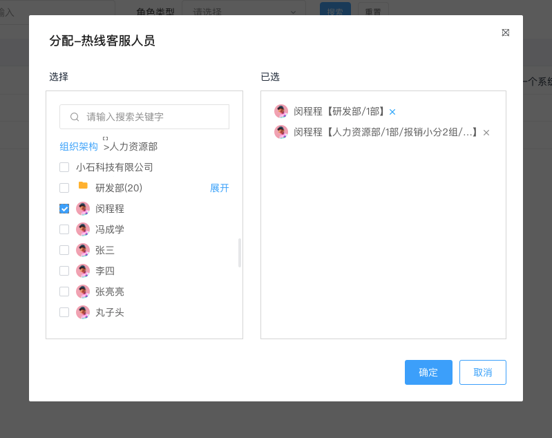Click 丸子头 avatar
Viewport: 552px width, 438px height.
click(x=83, y=312)
